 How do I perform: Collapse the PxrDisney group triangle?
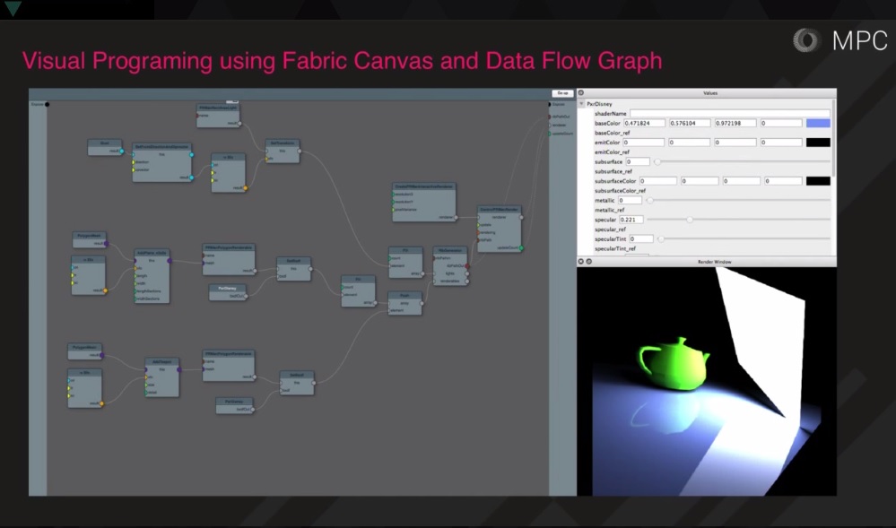[581, 104]
